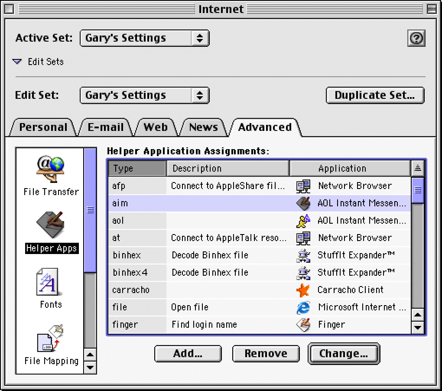Click the window close box in title bar
Viewport: 442px width, 391px height.
coord(9,9)
